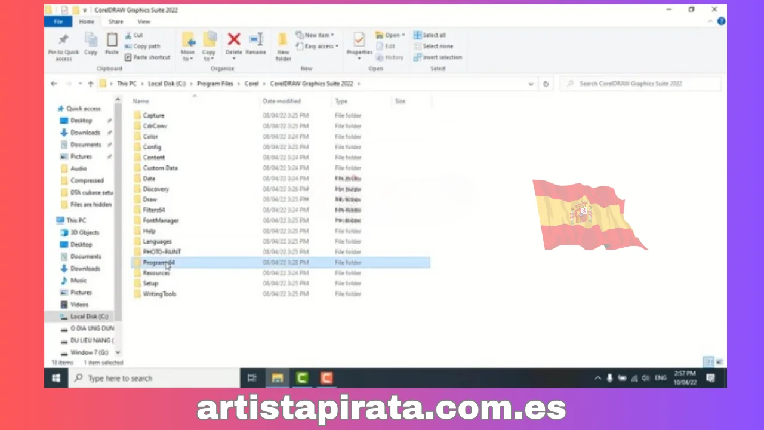The image size is (764, 430).
Task: Open File Explorer taskbar icon
Action: click(x=278, y=378)
